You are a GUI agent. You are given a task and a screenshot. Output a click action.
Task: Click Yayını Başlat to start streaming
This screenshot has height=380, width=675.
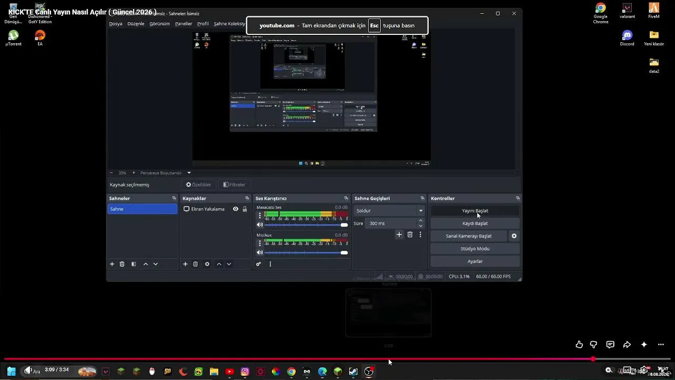(475, 211)
